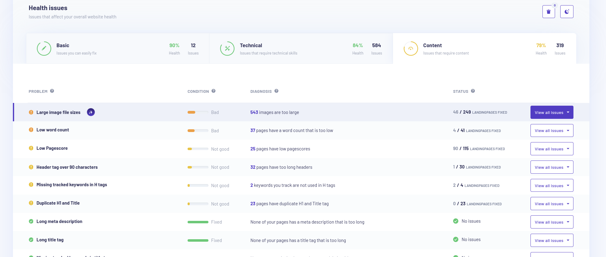Click 90 / 115 landingpages fixed status
The image size is (606, 257).
click(479, 149)
